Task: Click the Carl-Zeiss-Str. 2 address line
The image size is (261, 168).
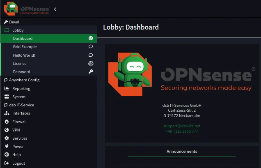Action: [182, 110]
